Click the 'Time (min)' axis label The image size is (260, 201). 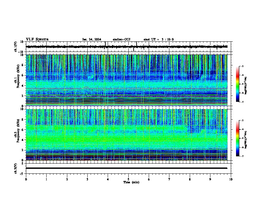pos(131,182)
